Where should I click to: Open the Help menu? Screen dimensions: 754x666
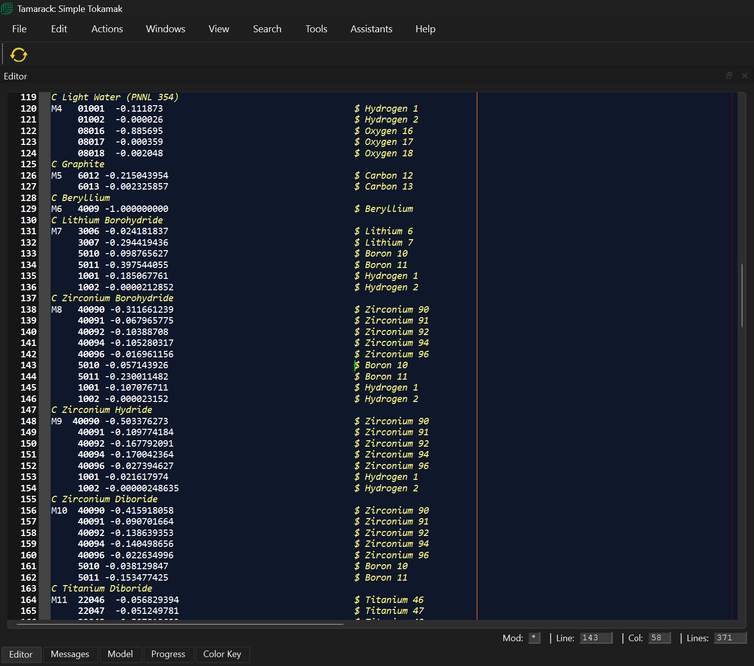[425, 29]
